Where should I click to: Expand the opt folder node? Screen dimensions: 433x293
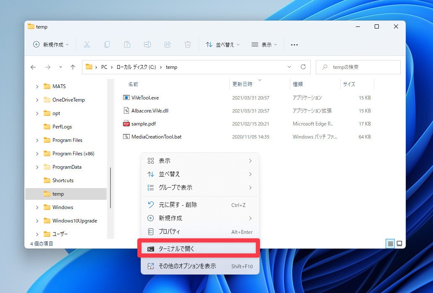[x=37, y=113]
